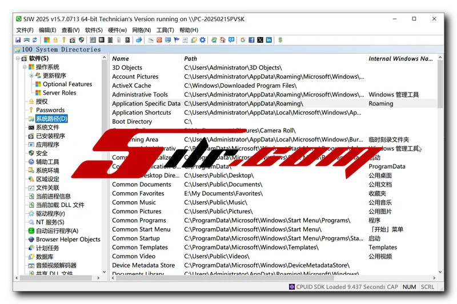This screenshot has width=457, height=304.
Task: Select the Common Favorites row
Action: (274, 193)
